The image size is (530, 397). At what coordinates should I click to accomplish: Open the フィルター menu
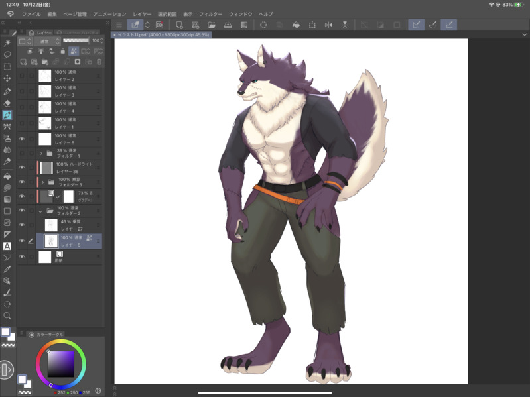(x=211, y=14)
